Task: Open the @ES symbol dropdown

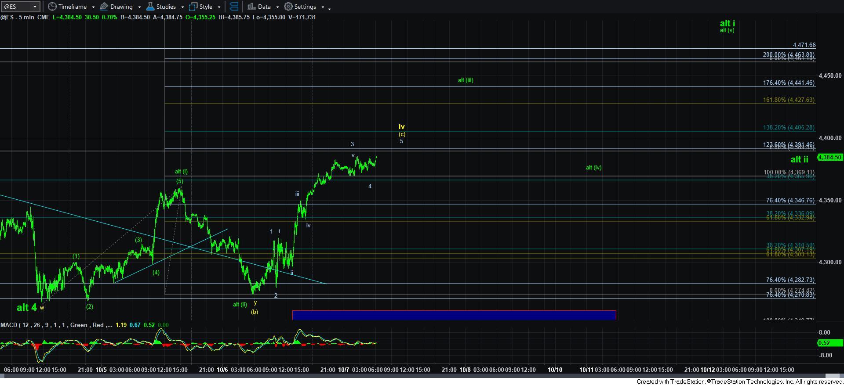Action: 35,7
